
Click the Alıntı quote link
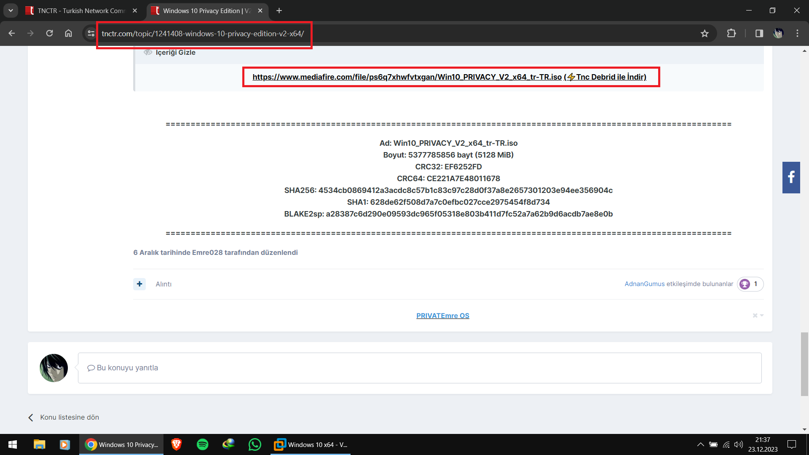(163, 284)
